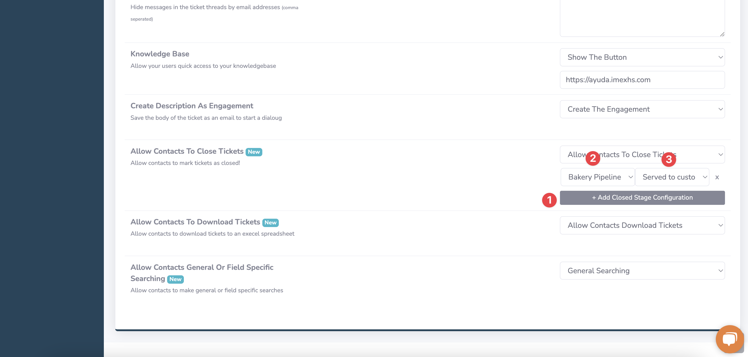Screen dimensions: 748x357
Task: Click red step marker number 3
Action: coord(668,159)
